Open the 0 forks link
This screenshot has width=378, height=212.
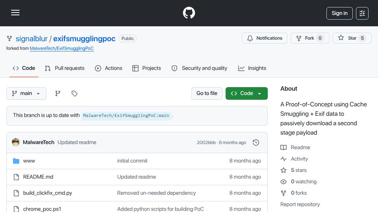pos(294,193)
